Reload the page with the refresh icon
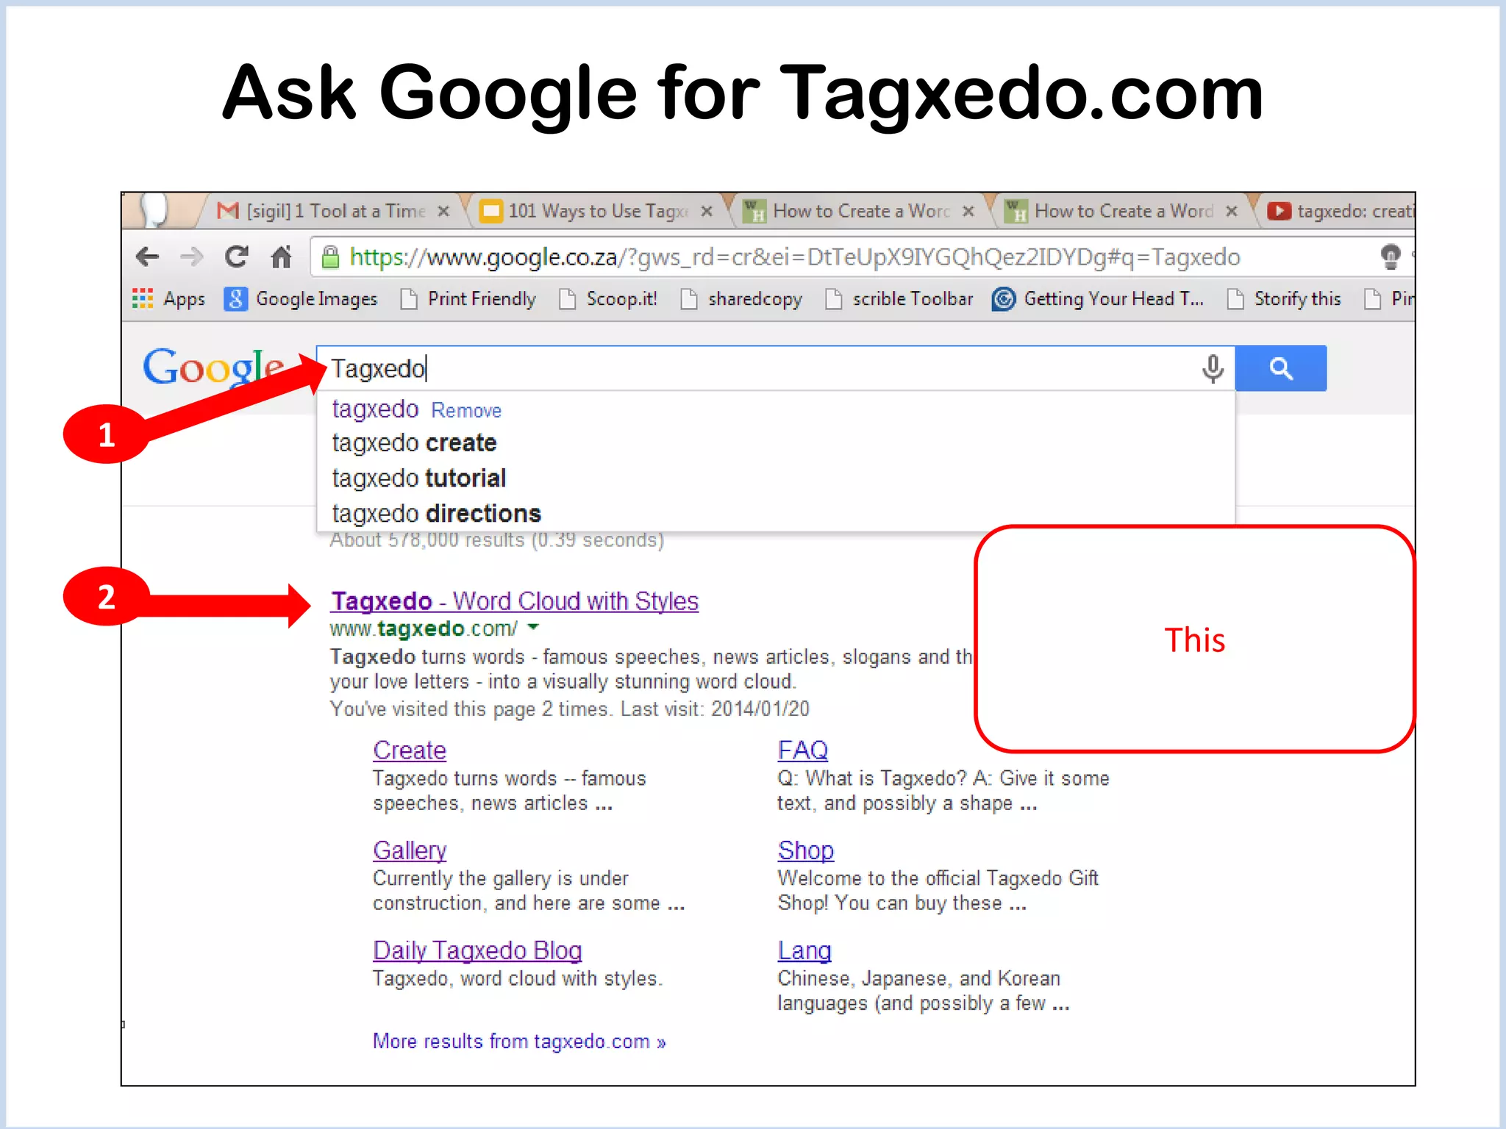Image resolution: width=1506 pixels, height=1129 pixels. 236,257
